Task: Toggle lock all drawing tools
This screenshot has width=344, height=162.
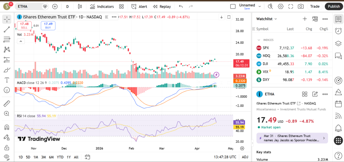Action: (7, 147)
